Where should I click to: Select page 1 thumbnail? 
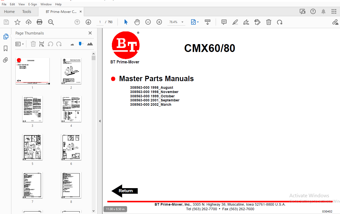pos(32,71)
